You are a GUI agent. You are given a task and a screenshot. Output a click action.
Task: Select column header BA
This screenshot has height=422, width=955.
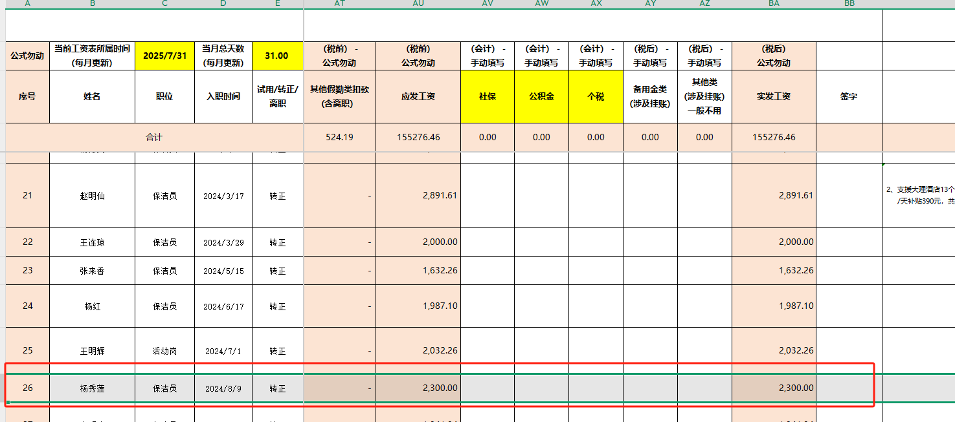click(774, 4)
